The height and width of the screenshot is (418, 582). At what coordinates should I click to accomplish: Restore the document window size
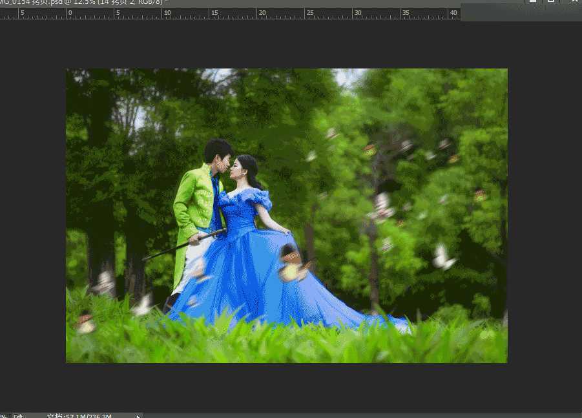point(552,2)
